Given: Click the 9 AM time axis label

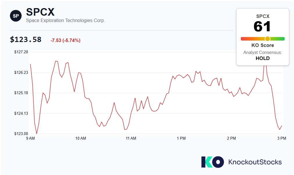Looking at the screenshot, I should point(30,138).
